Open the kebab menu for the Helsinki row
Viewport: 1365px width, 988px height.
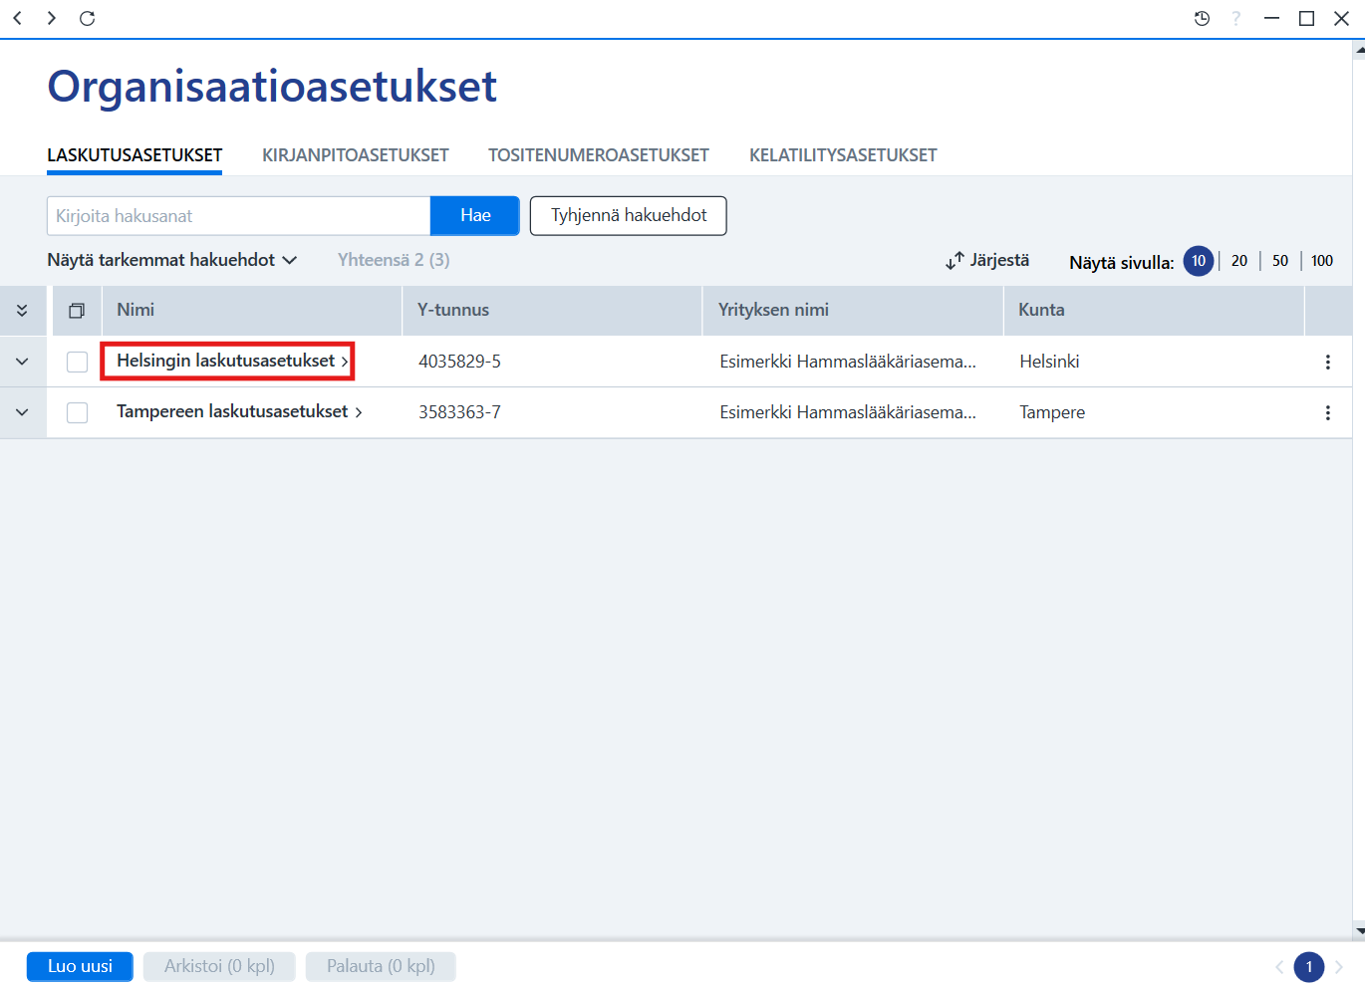click(1327, 363)
